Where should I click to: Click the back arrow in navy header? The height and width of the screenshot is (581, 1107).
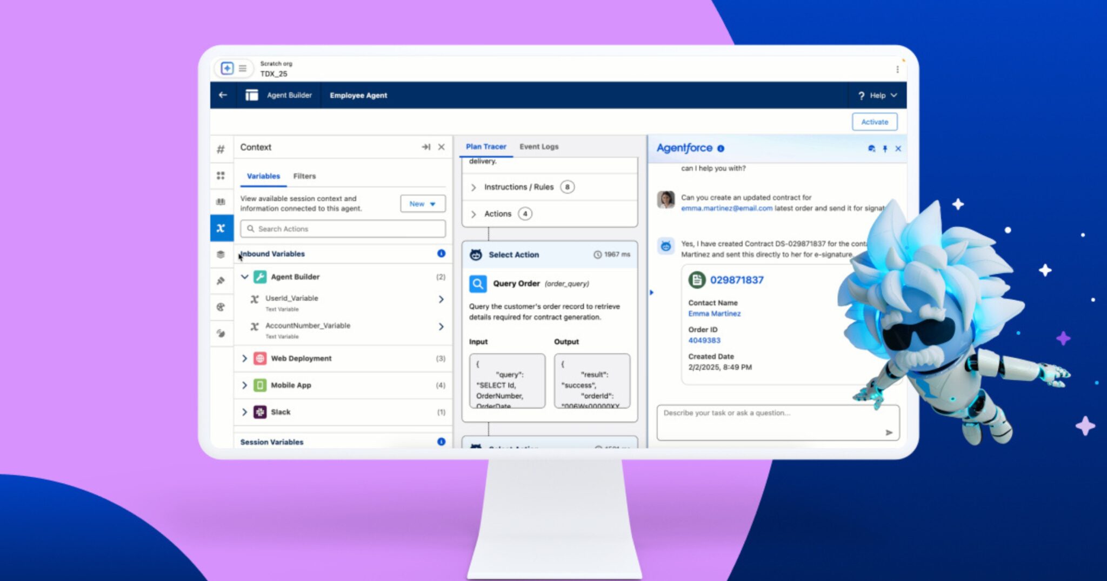click(x=223, y=95)
